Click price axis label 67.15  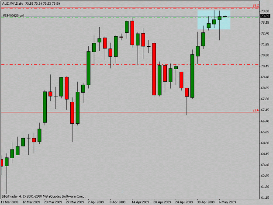pos(265,110)
